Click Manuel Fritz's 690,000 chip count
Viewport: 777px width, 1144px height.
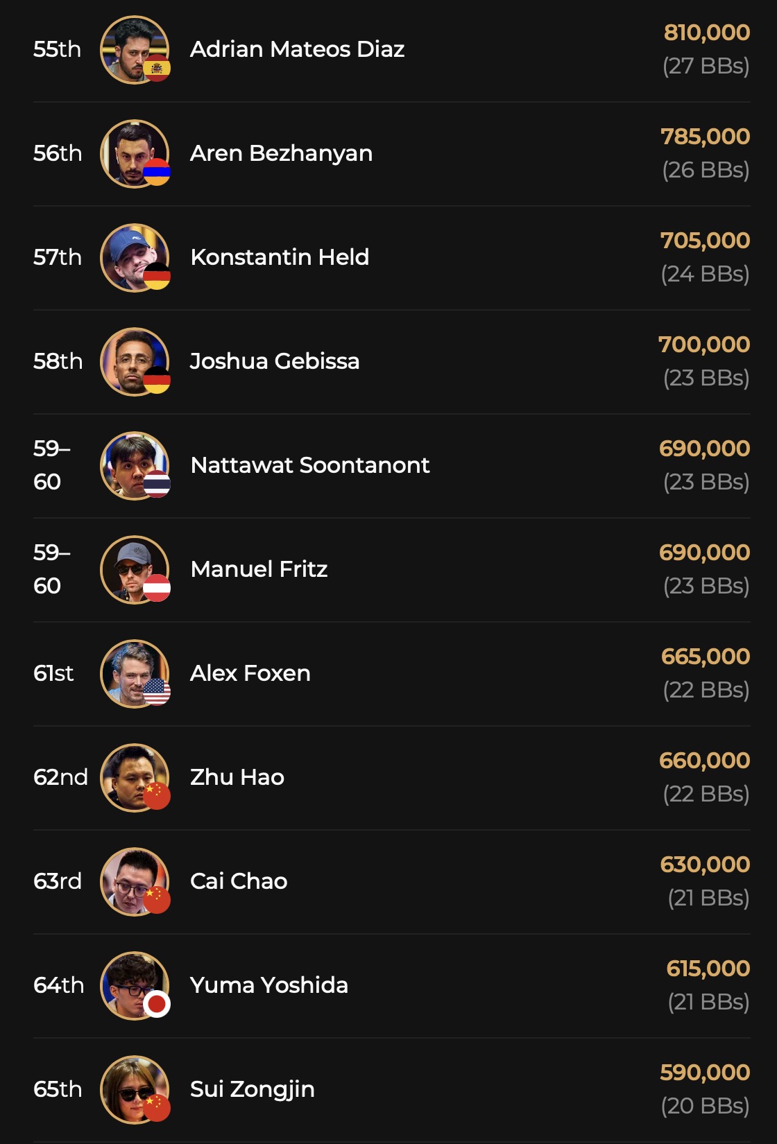tap(704, 553)
